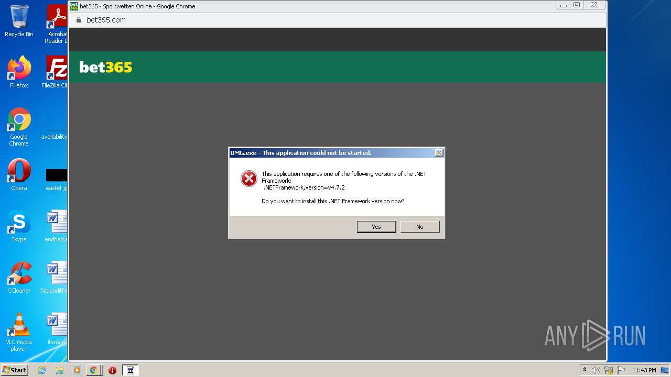Click the Show desktop button
Screen dimensions: 671x377
pos(665,370)
